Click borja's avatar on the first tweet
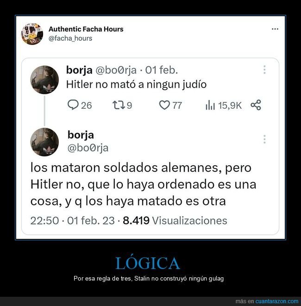The height and width of the screenshot is (306, 301). [44, 80]
